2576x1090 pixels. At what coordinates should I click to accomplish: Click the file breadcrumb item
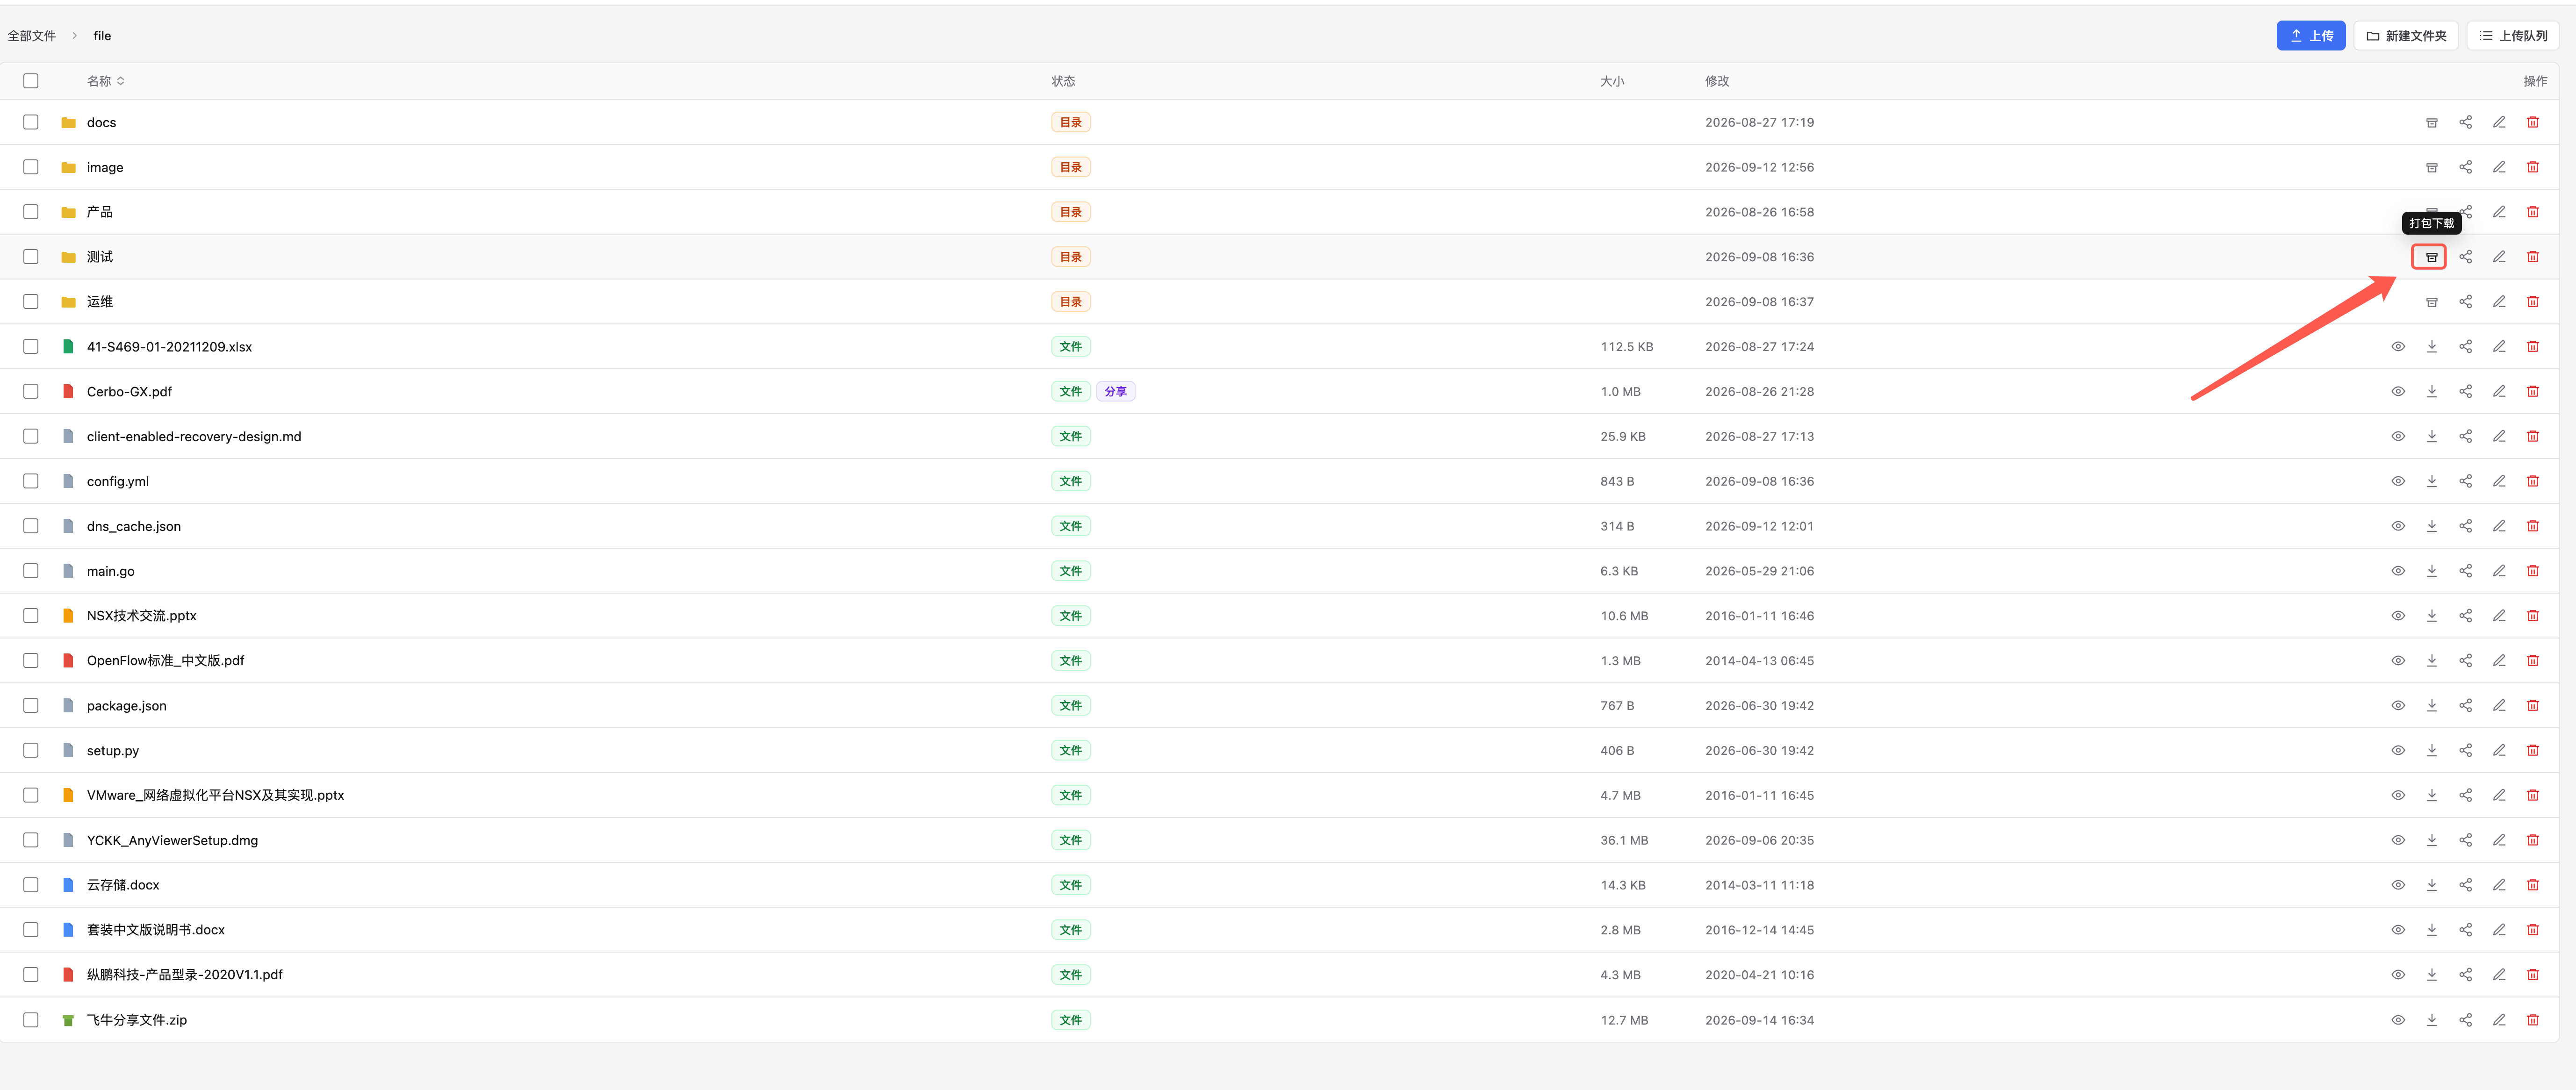pos(102,36)
